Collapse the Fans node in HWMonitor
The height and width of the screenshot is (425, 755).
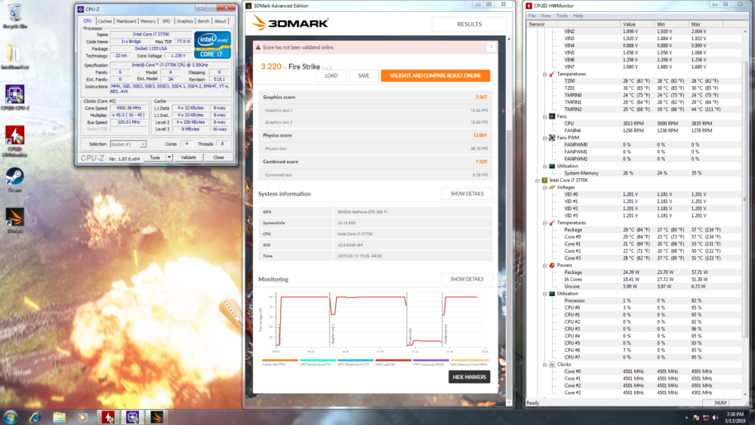[544, 116]
